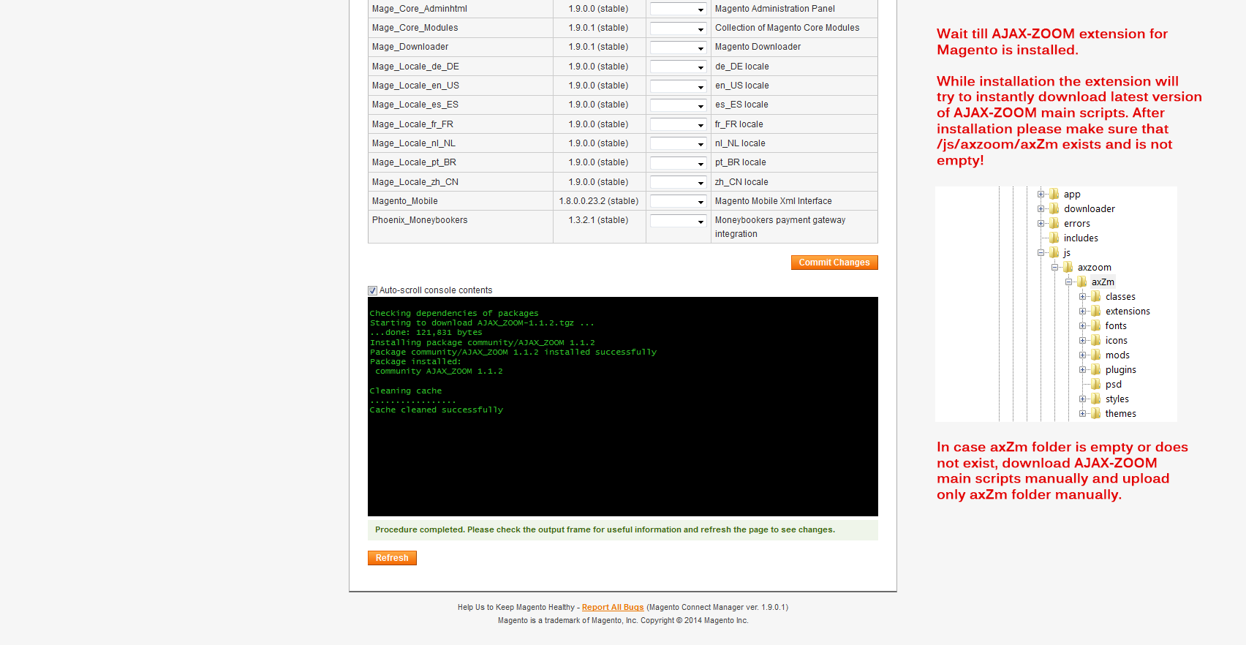The height and width of the screenshot is (645, 1246).
Task: Click the themes folder icon
Action: (1095, 413)
